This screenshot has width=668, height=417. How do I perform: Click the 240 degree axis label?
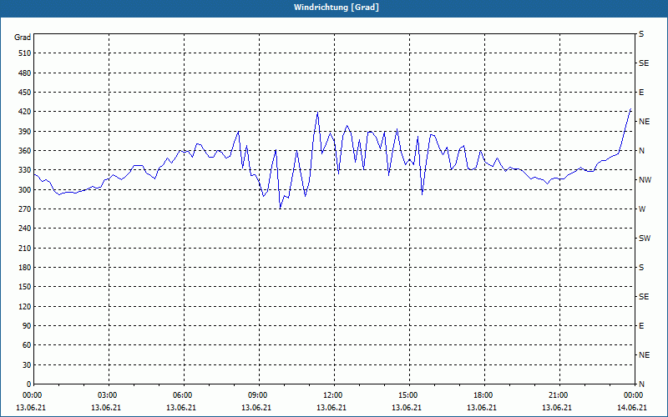pyautogui.click(x=25, y=229)
